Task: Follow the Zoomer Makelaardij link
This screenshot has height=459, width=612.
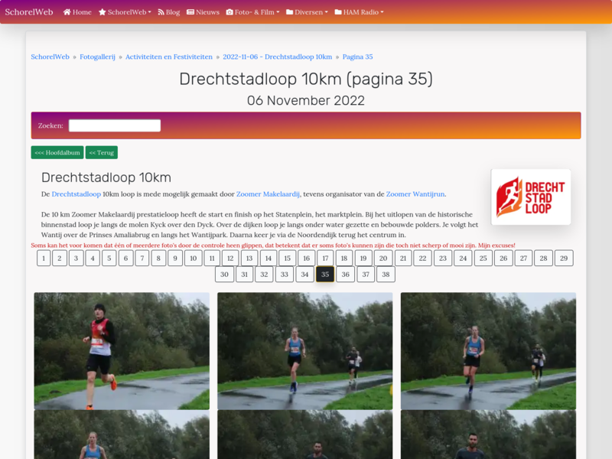Action: click(268, 194)
